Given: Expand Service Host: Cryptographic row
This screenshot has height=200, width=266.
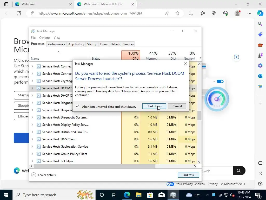Looking at the screenshot, I should [x=32, y=81].
